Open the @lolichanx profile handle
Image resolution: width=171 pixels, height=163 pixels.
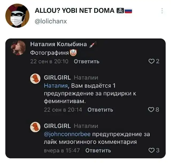pyautogui.click(x=51, y=21)
